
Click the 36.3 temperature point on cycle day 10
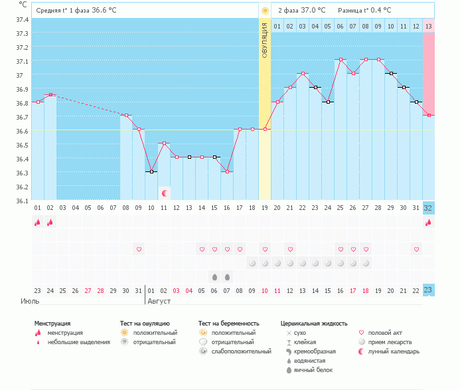point(151,171)
